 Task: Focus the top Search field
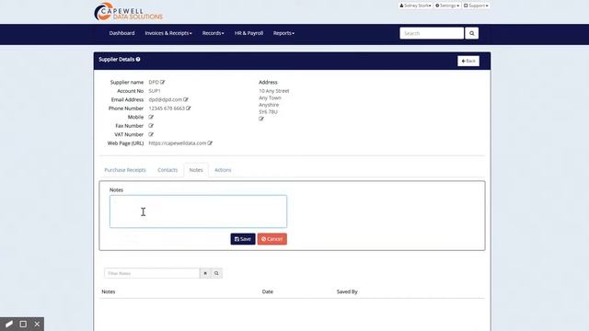pyautogui.click(x=432, y=33)
